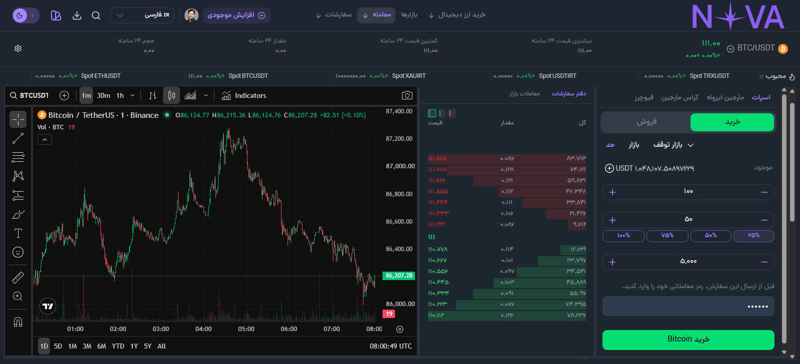
Task: Click the trading password input field
Action: [688, 306]
